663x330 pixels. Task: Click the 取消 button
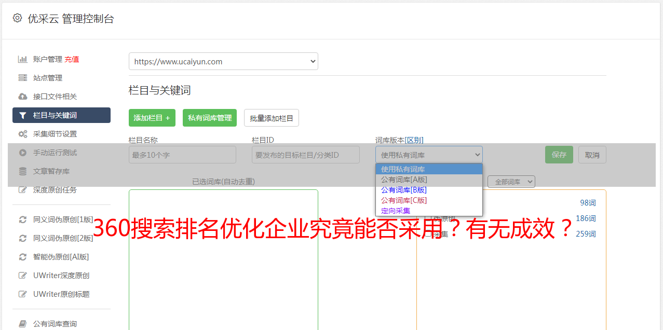pyautogui.click(x=592, y=155)
